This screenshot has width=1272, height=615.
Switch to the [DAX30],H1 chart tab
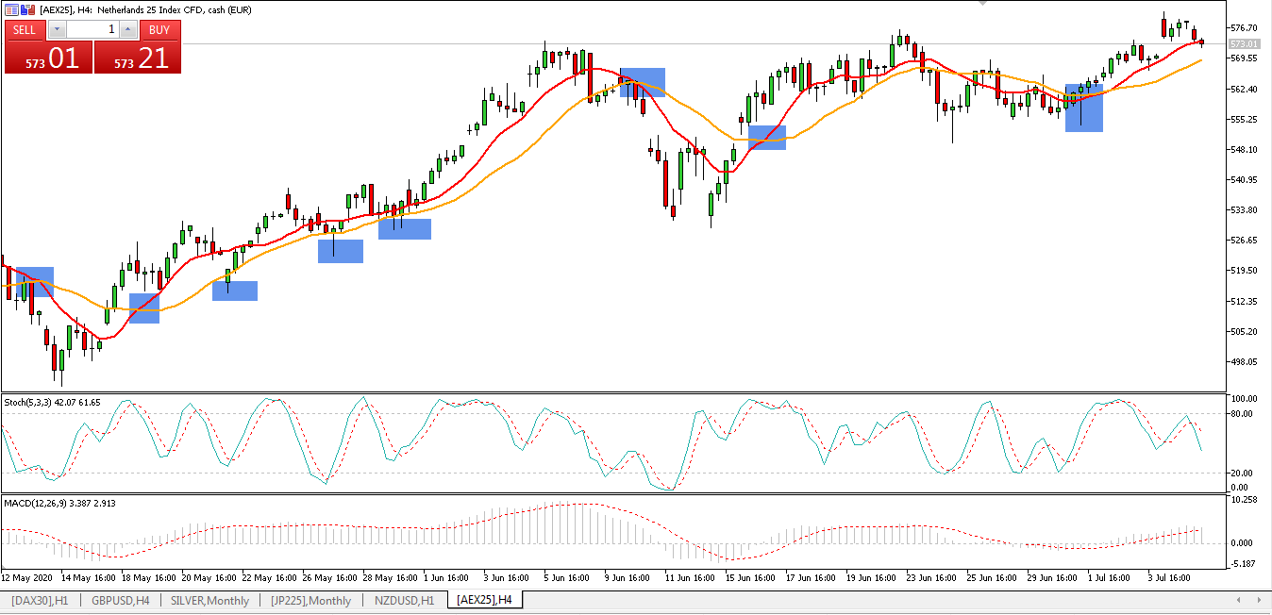(x=40, y=600)
